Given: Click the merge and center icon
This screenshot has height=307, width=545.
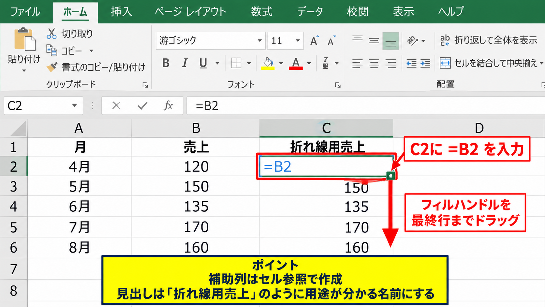Looking at the screenshot, I should pos(445,63).
